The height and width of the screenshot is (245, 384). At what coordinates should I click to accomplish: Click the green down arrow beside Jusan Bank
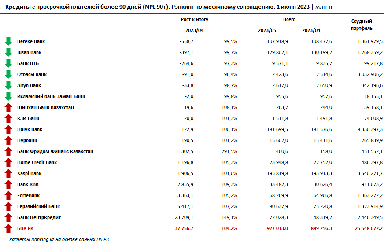8,52
